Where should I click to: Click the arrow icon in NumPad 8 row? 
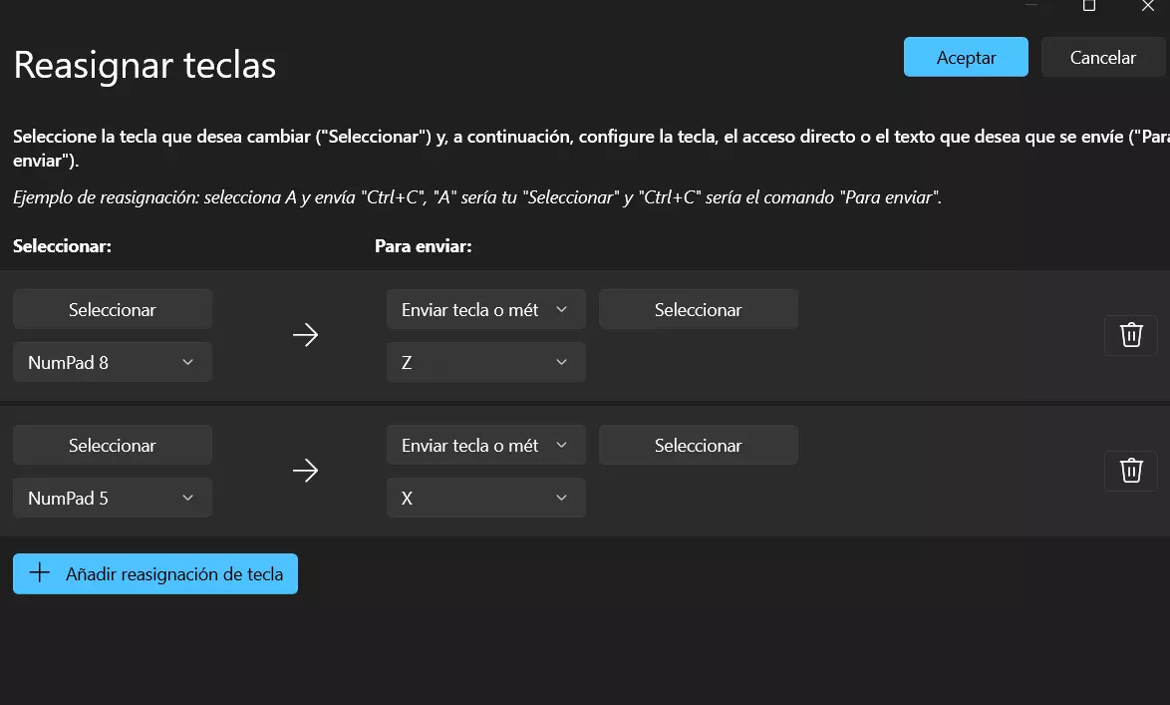click(x=305, y=335)
